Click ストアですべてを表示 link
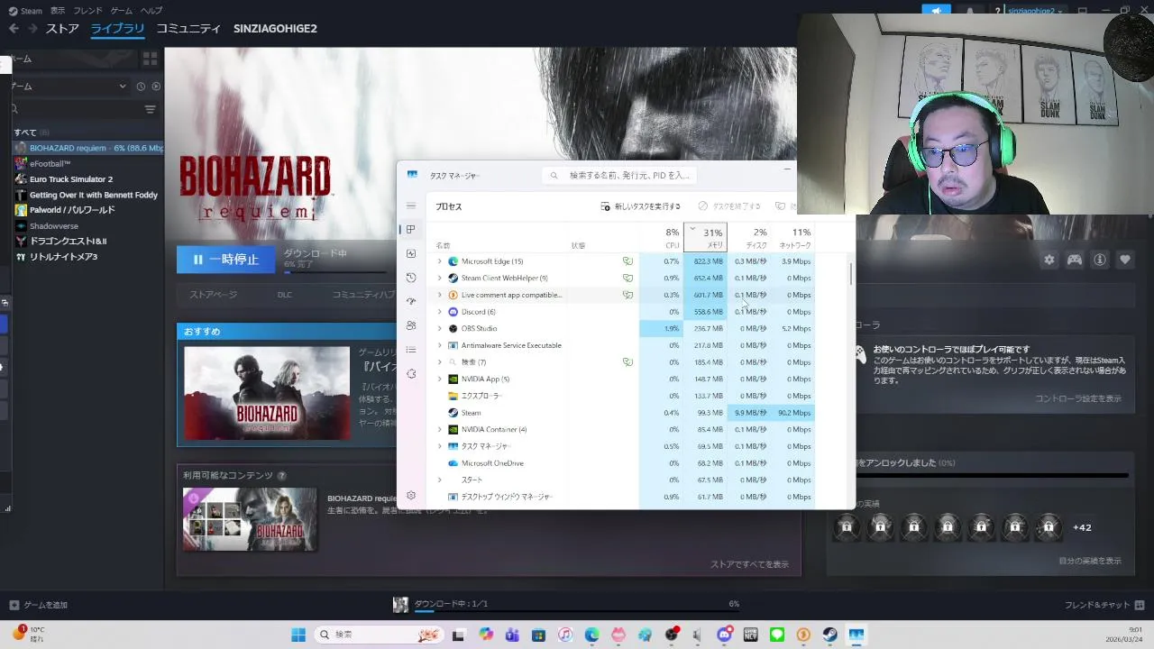The width and height of the screenshot is (1154, 649). click(749, 564)
